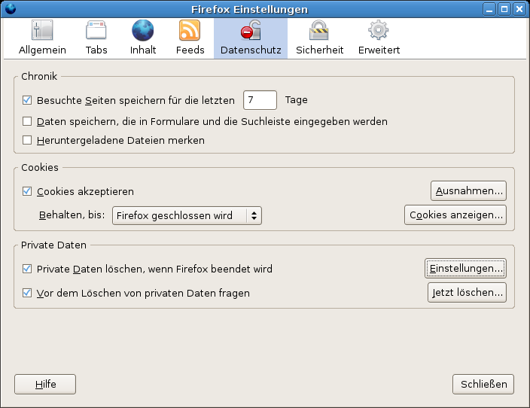Click the days input field showing 7
This screenshot has width=530, height=408.
pyautogui.click(x=260, y=100)
